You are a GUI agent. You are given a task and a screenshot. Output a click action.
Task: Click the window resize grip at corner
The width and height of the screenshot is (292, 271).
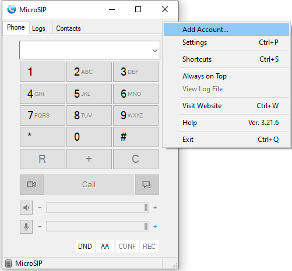(175, 265)
